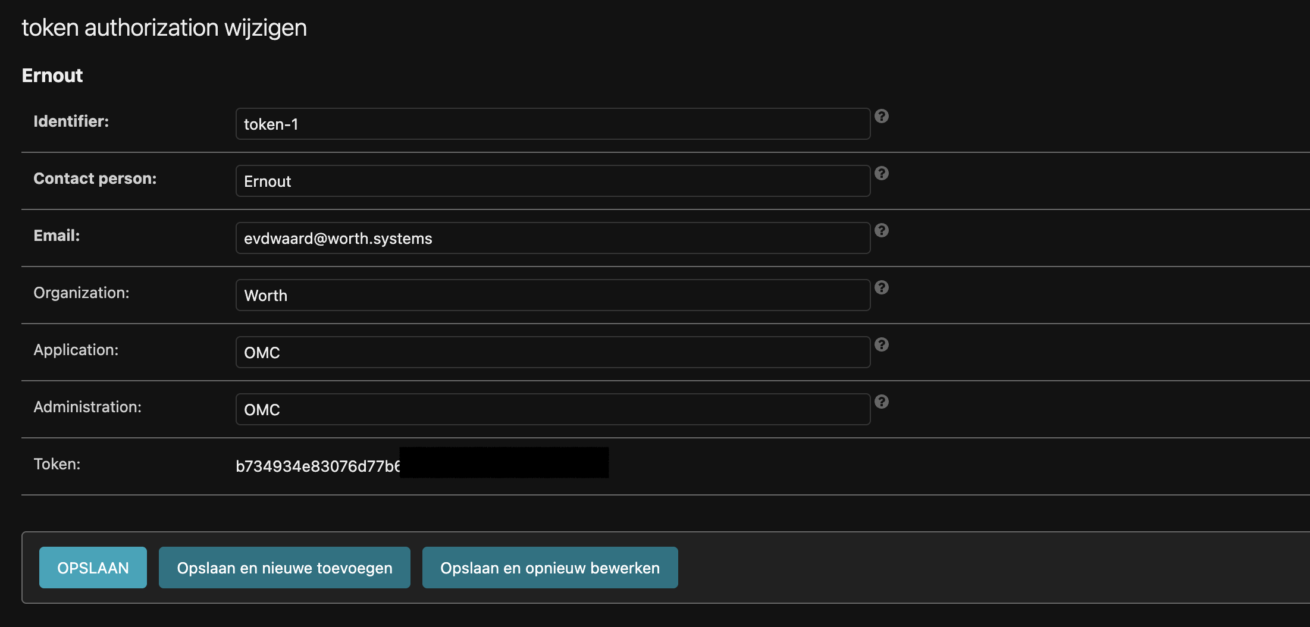Click the token authorization wijzigen page title
This screenshot has height=627, width=1310.
(x=164, y=28)
